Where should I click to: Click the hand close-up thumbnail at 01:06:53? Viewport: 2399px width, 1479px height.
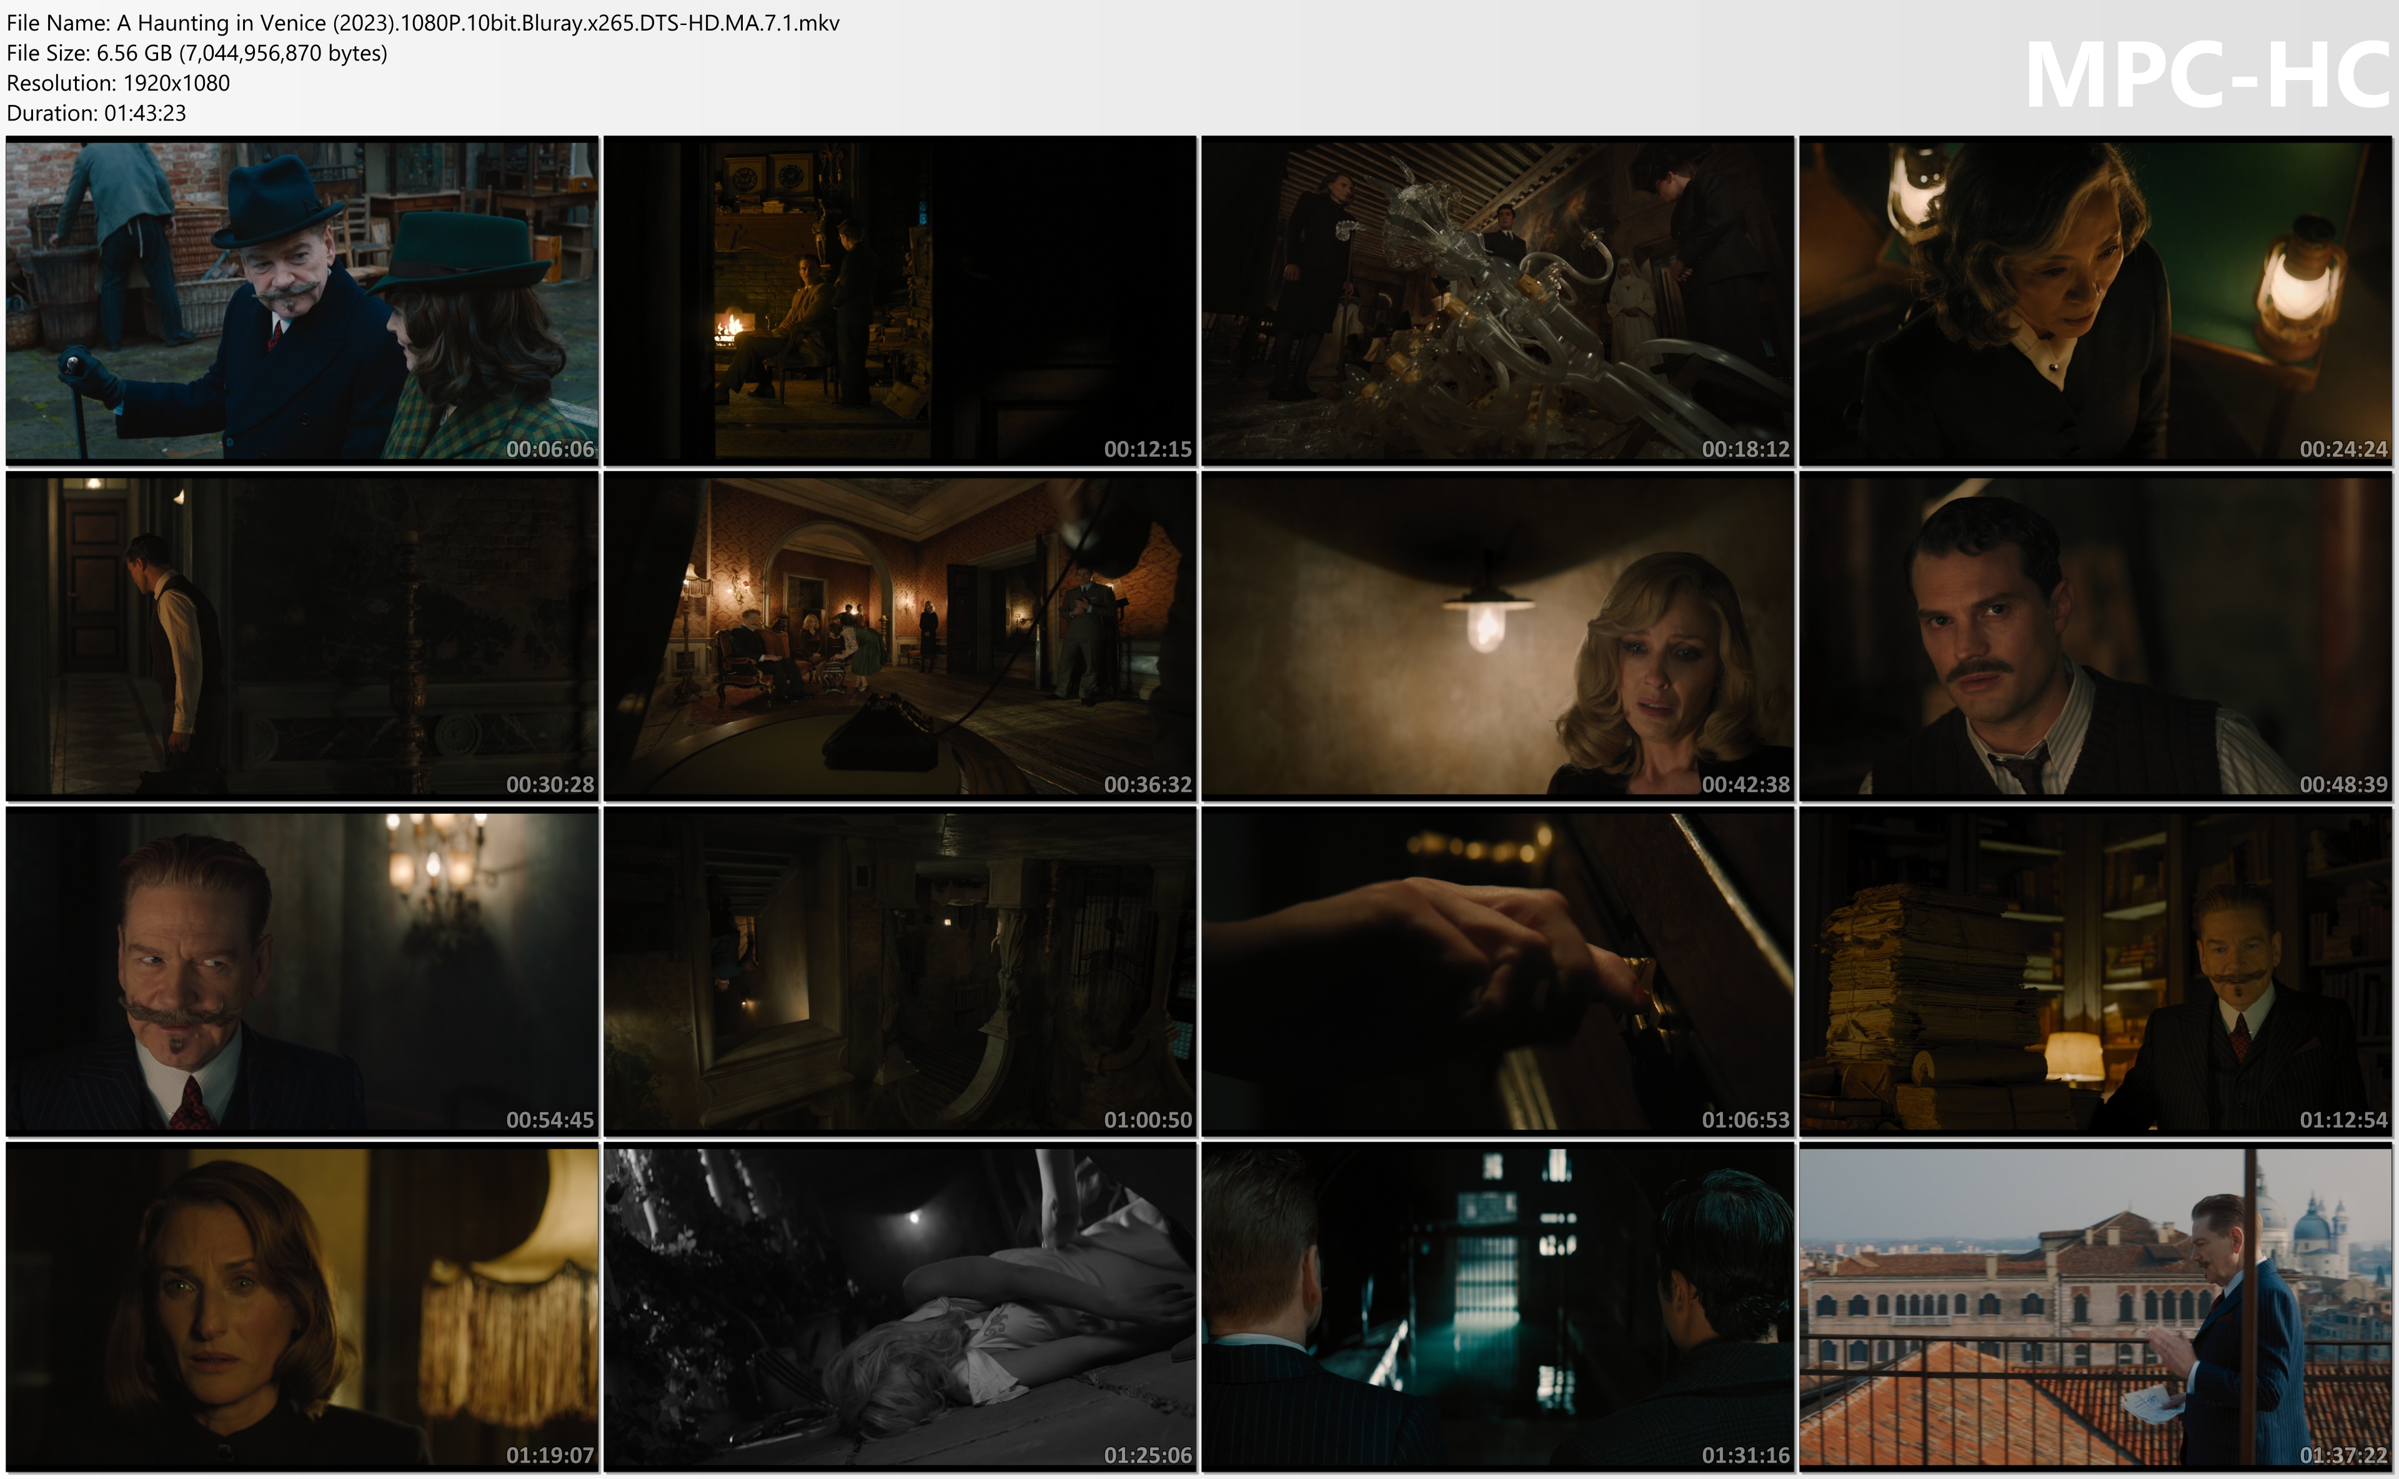coord(1497,971)
